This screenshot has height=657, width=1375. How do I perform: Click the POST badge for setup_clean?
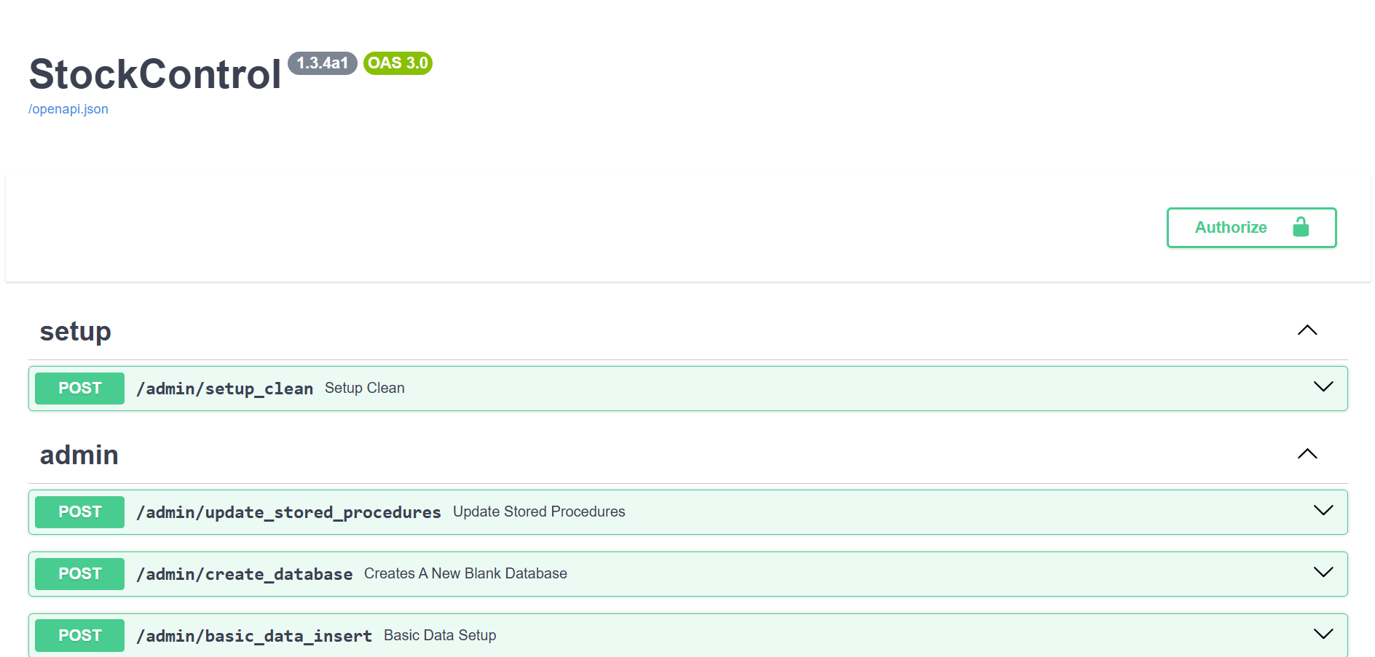[x=80, y=389]
